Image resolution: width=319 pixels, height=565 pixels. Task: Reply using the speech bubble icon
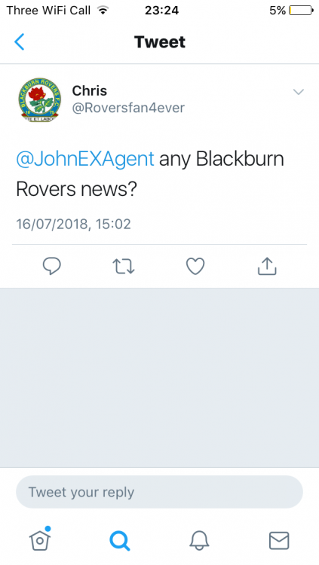point(52,266)
